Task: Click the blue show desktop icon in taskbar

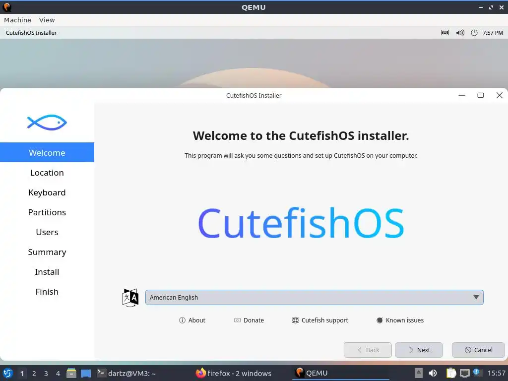Action: [x=86, y=374]
